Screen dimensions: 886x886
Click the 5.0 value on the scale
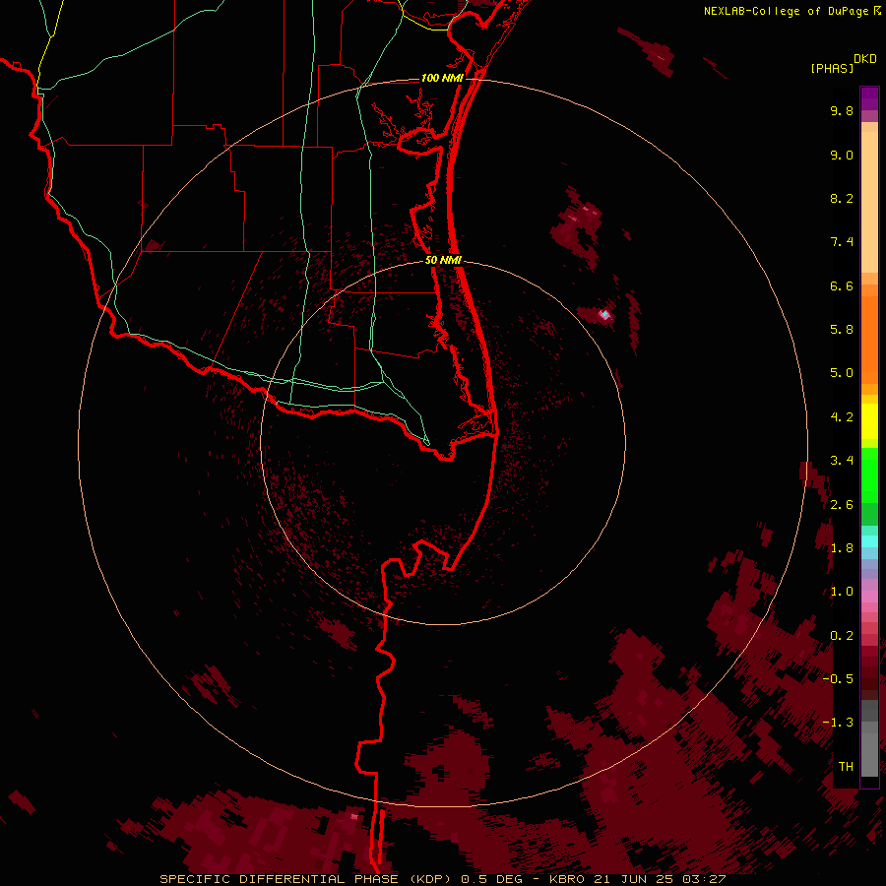tap(842, 373)
